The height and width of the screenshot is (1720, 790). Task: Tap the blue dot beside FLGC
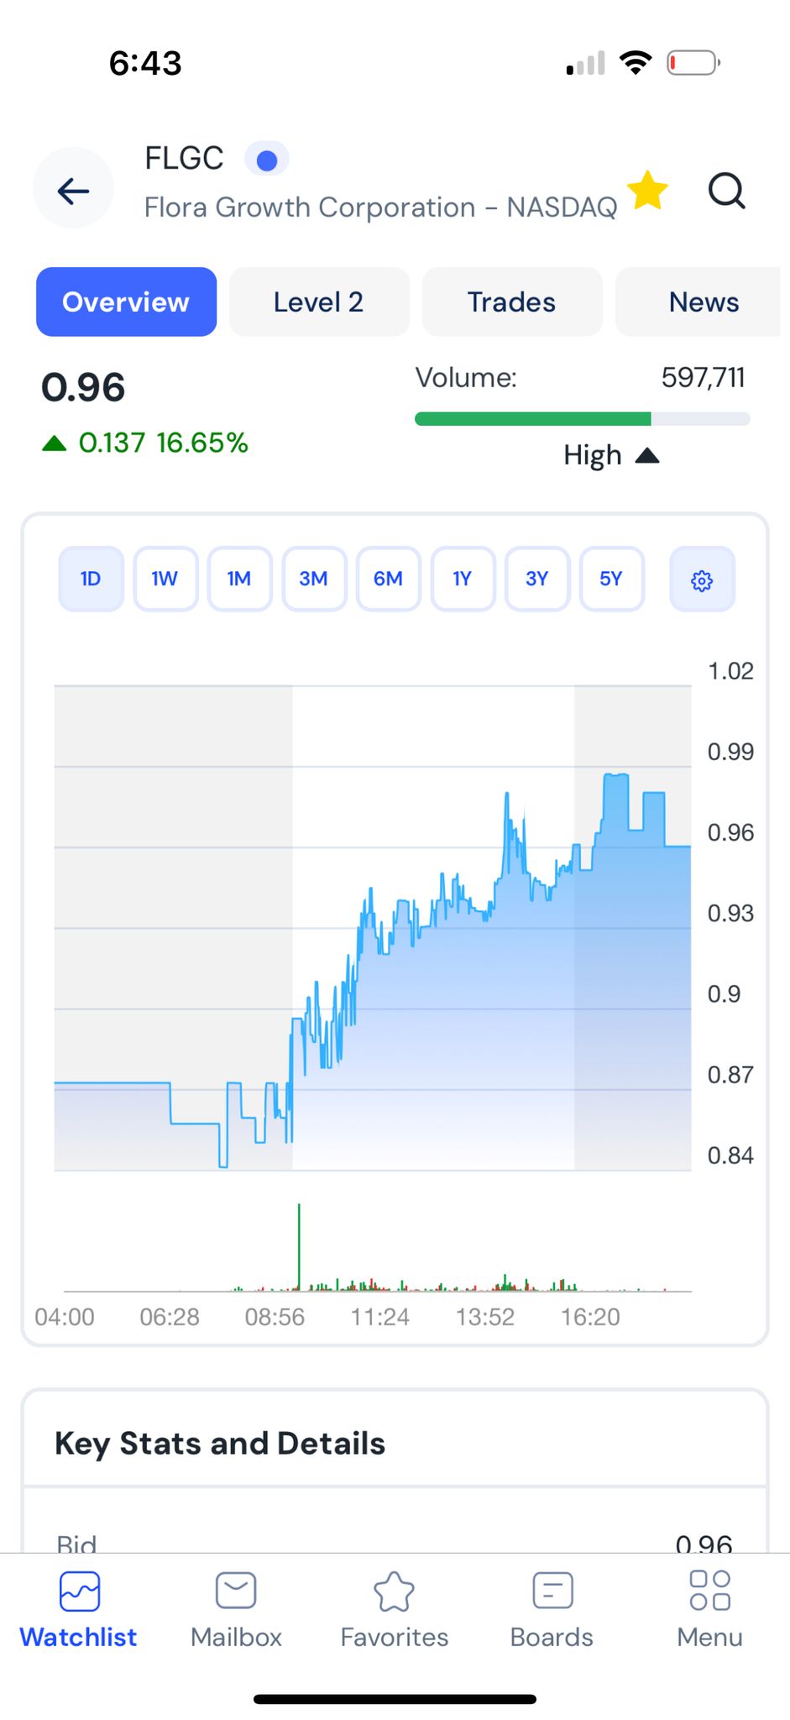267,160
